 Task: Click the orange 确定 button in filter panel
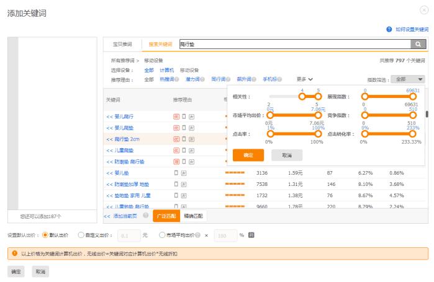(x=248, y=155)
